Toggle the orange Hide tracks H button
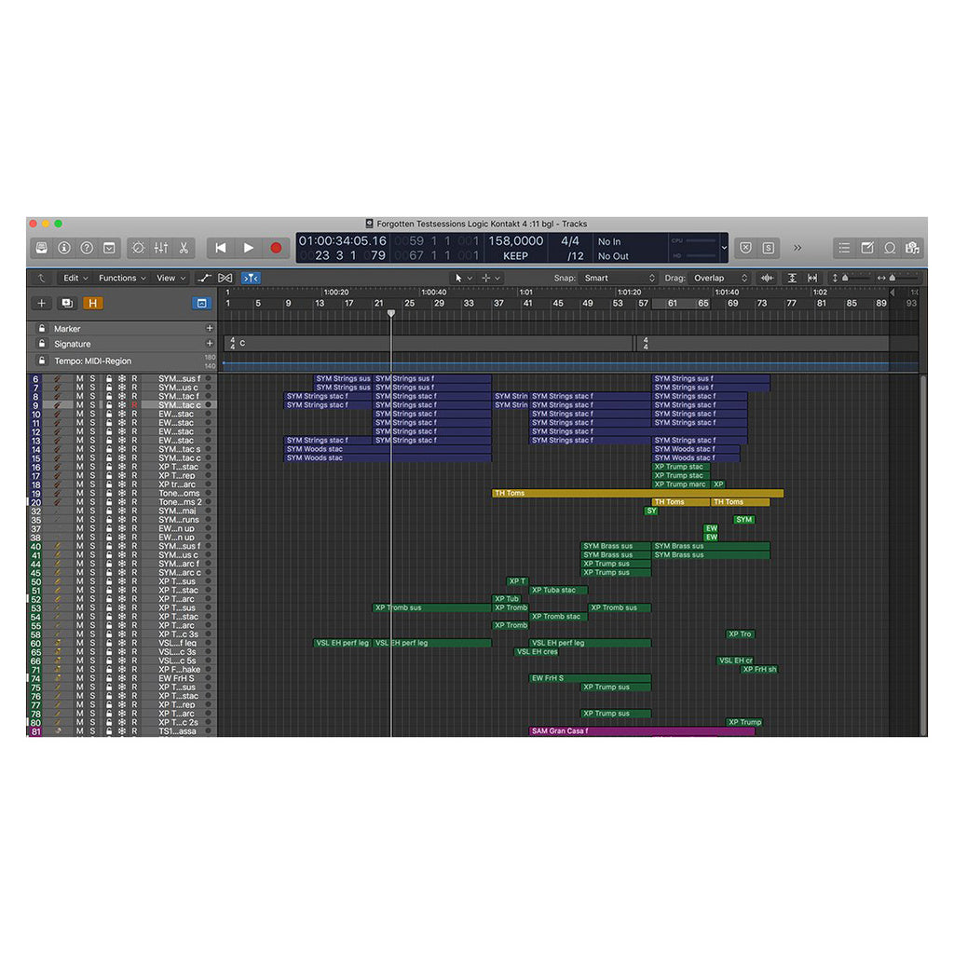Screen dimensions: 954x954 (92, 303)
